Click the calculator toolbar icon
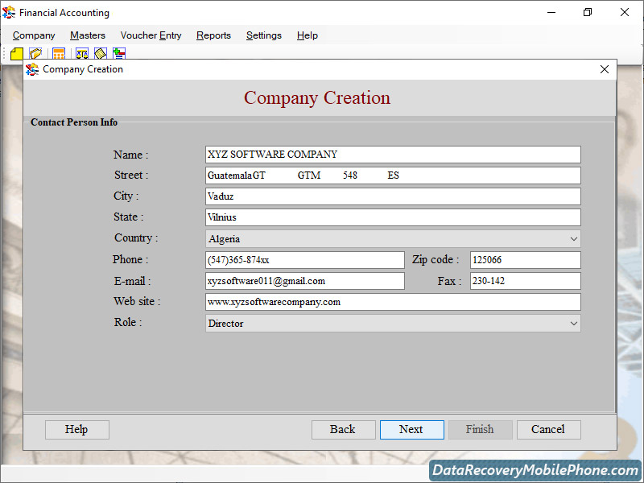Viewport: 644px width, 483px height. click(x=58, y=53)
